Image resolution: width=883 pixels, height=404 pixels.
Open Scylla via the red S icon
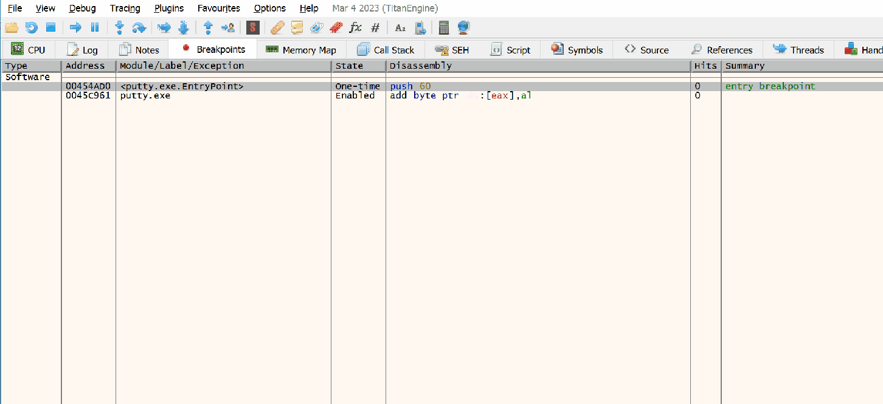coord(252,27)
